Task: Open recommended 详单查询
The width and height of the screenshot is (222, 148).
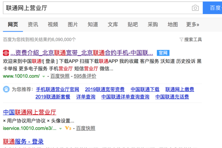Action: coord(86,97)
